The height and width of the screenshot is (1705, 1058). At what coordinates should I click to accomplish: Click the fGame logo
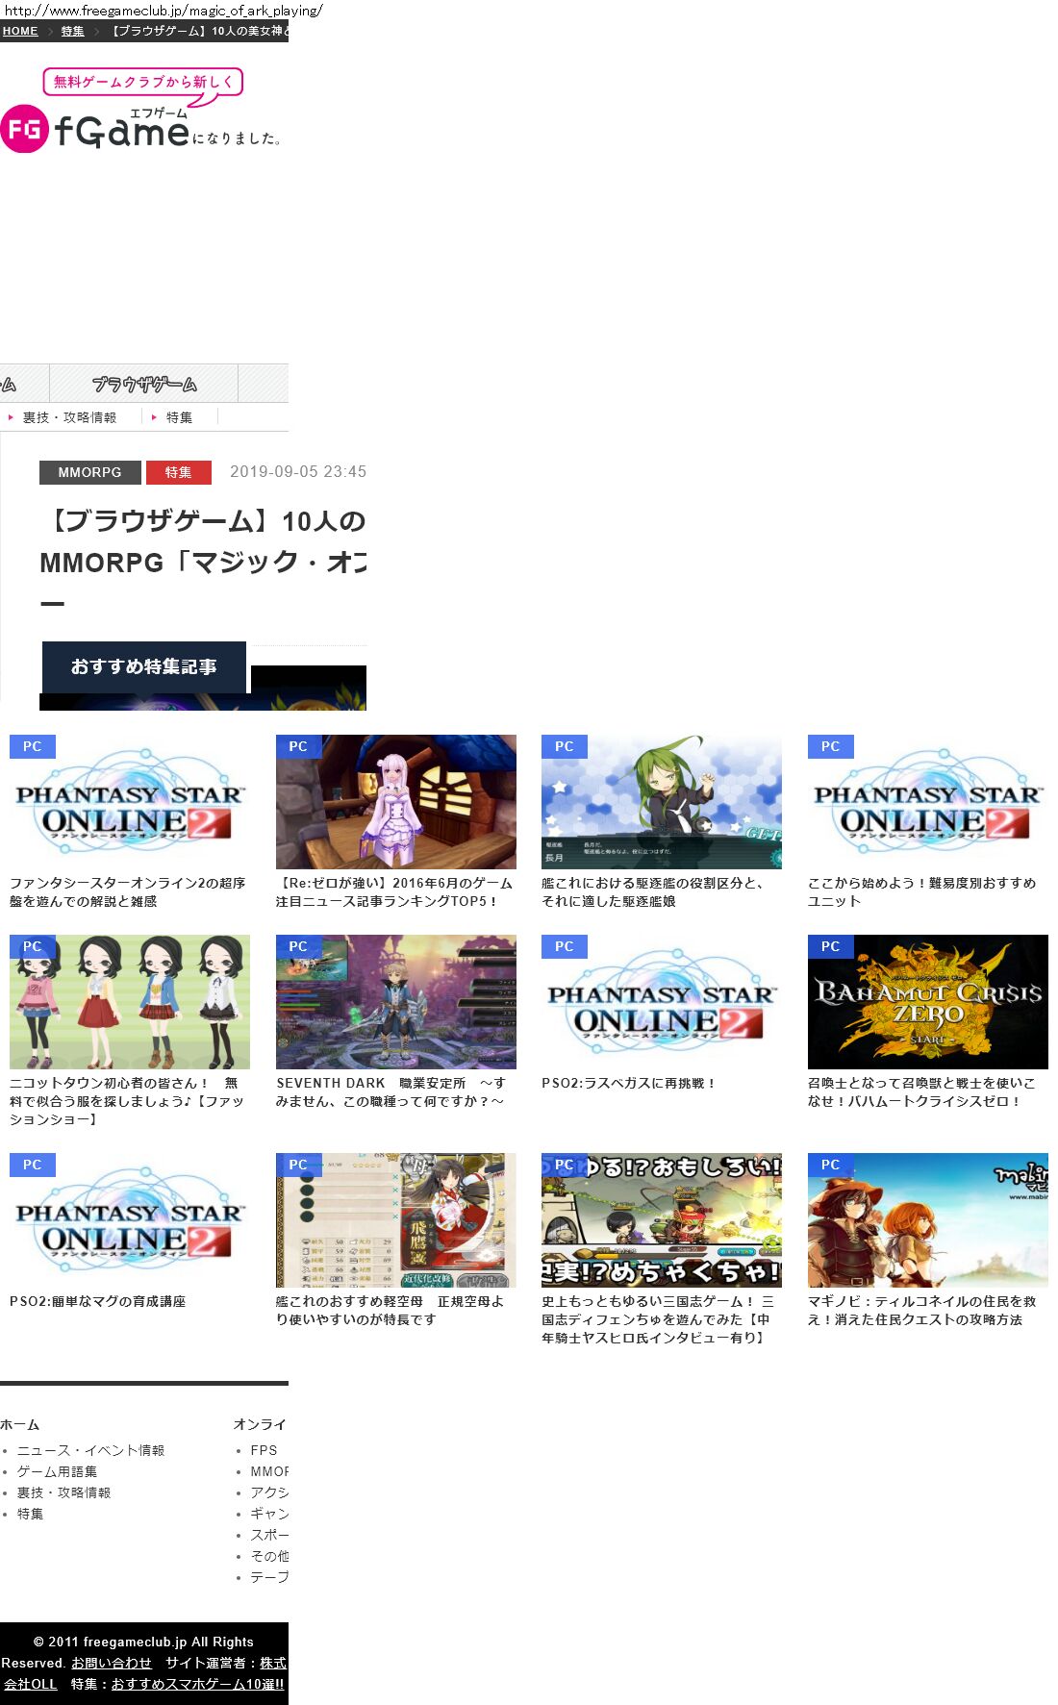pyautogui.click(x=139, y=111)
